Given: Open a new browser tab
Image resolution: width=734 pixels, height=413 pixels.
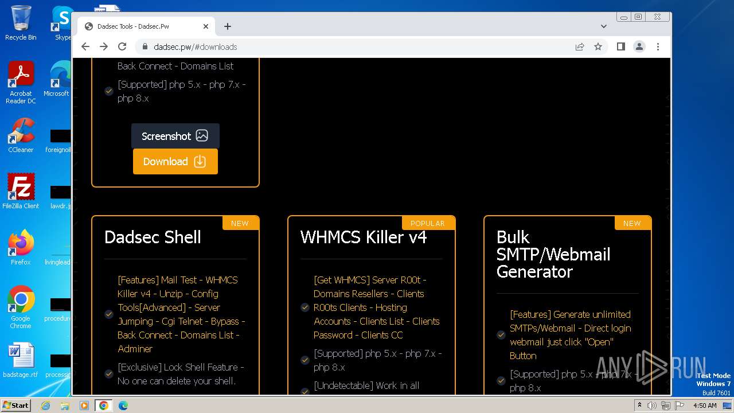Looking at the screenshot, I should pyautogui.click(x=228, y=26).
